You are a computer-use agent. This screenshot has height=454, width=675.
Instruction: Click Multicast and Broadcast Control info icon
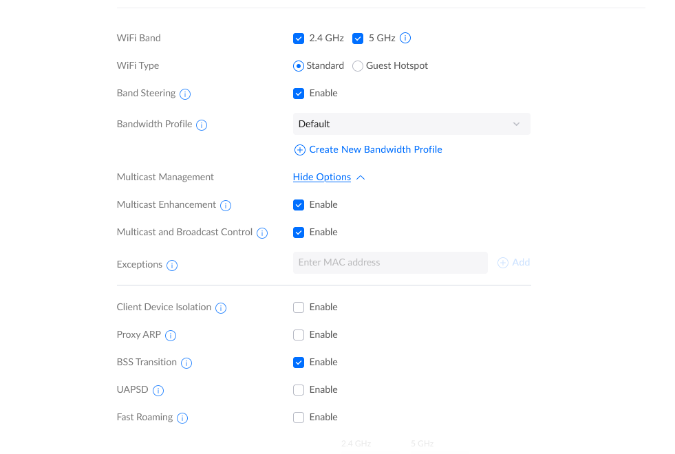click(262, 233)
